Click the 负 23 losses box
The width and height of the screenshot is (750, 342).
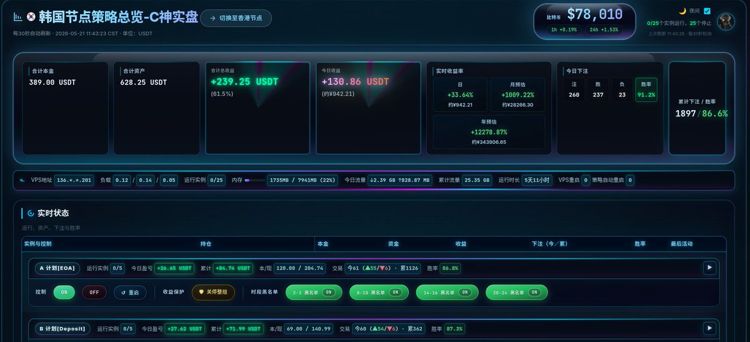[x=622, y=90]
